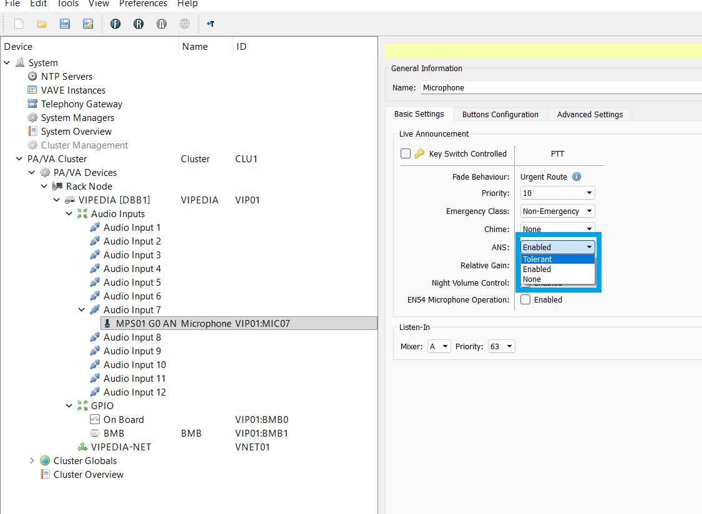This screenshot has height=514, width=702.
Task: Open the Emergency Class dropdown
Action: pos(557,211)
